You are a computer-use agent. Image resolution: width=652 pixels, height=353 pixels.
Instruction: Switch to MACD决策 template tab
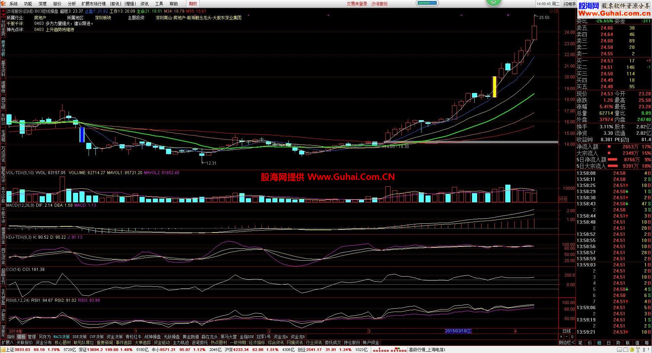[61, 337]
